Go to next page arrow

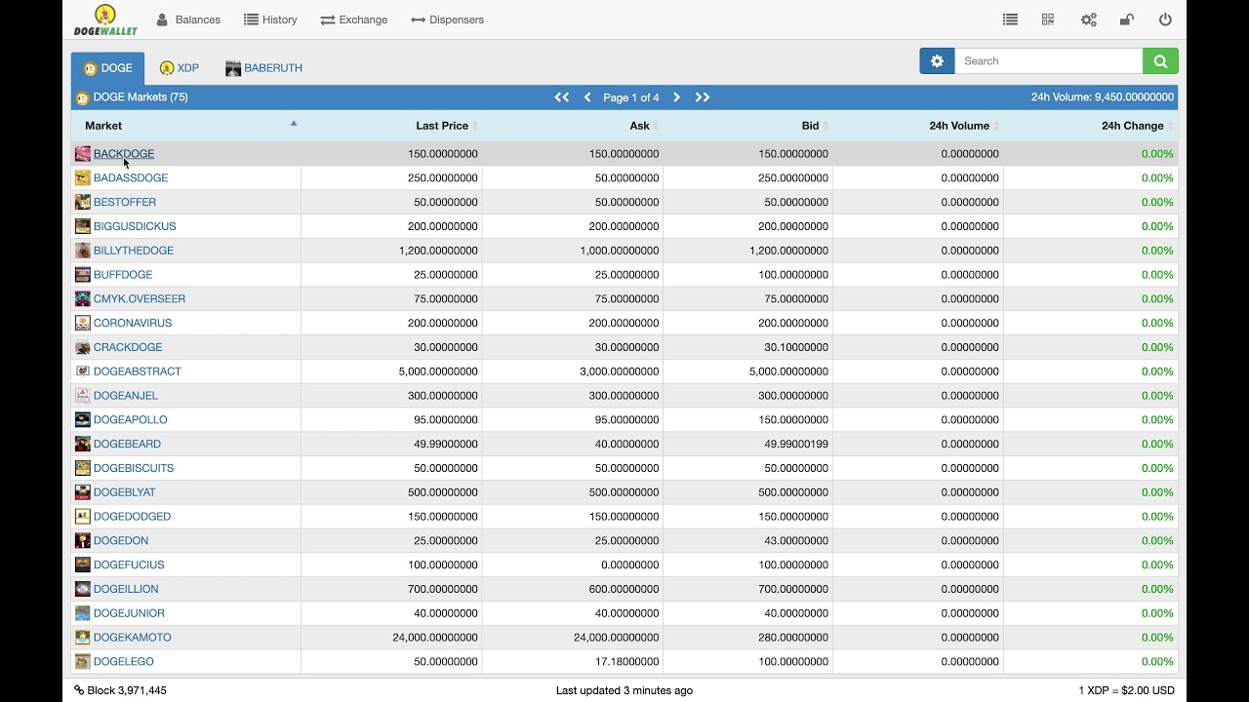click(676, 97)
